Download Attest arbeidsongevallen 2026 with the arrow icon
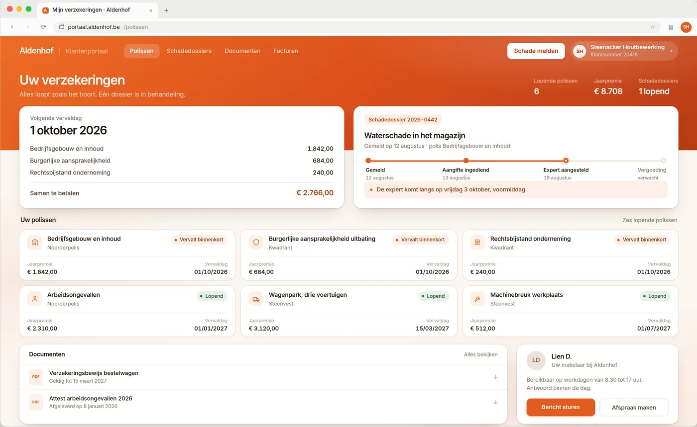 [x=495, y=402]
